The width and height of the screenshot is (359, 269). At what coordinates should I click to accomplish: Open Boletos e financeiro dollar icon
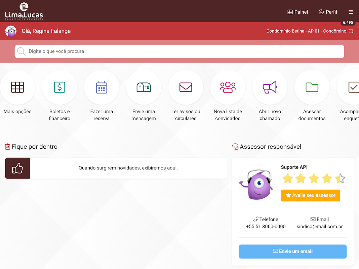coord(59,87)
